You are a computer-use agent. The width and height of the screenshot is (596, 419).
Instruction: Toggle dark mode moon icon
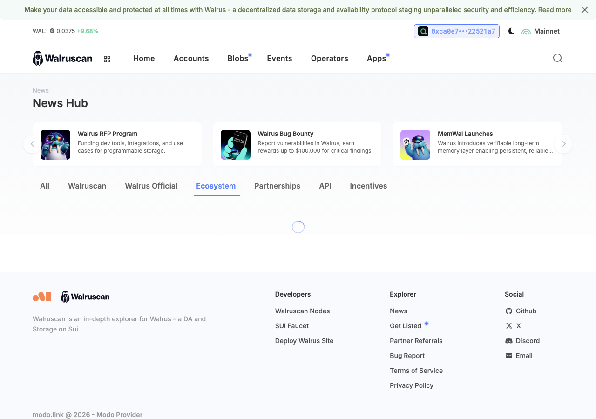tap(511, 31)
